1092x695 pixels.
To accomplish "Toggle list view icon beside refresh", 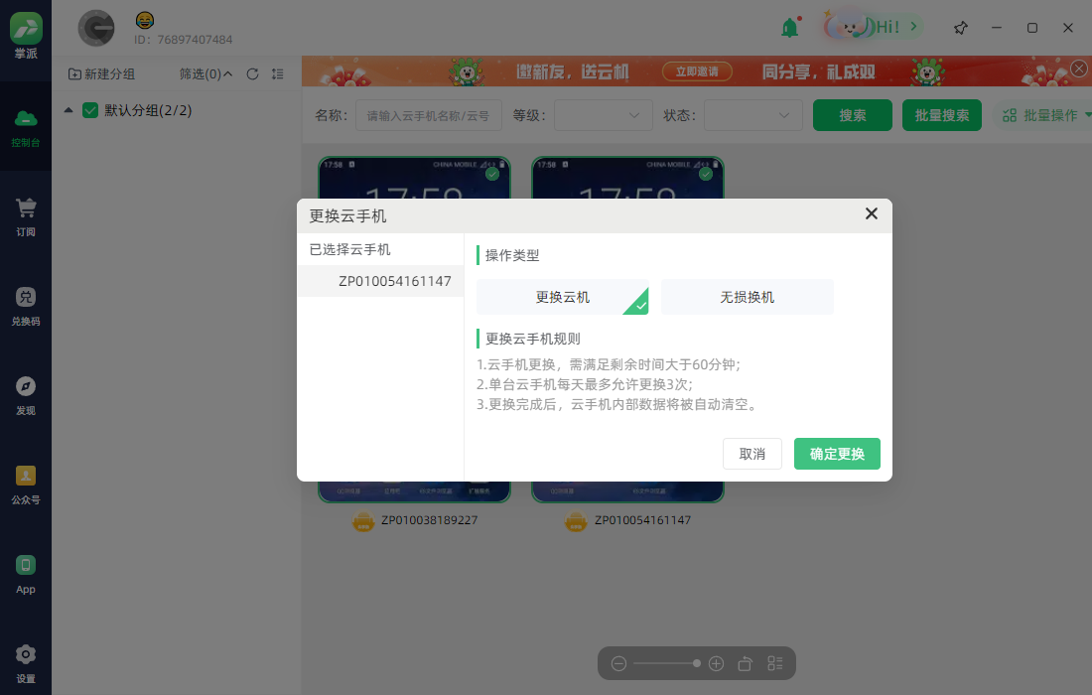I will click(x=278, y=73).
